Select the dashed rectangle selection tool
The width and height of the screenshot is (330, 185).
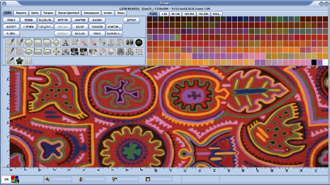tap(75, 42)
